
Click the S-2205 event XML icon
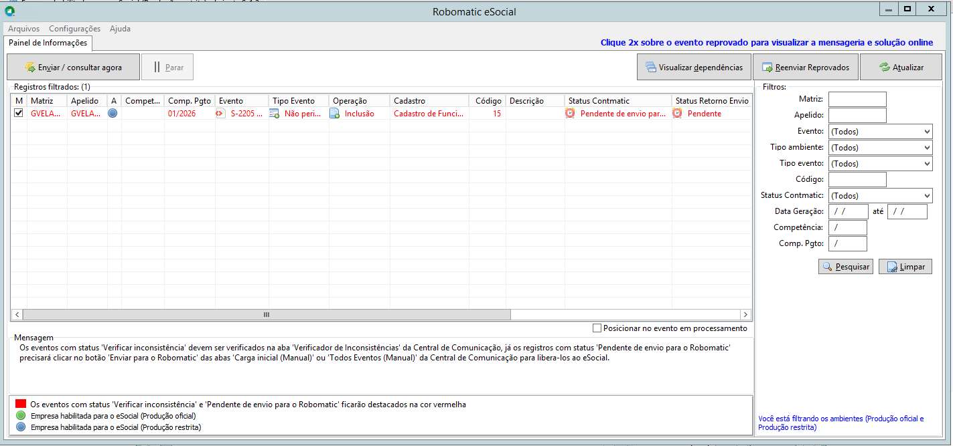click(220, 114)
